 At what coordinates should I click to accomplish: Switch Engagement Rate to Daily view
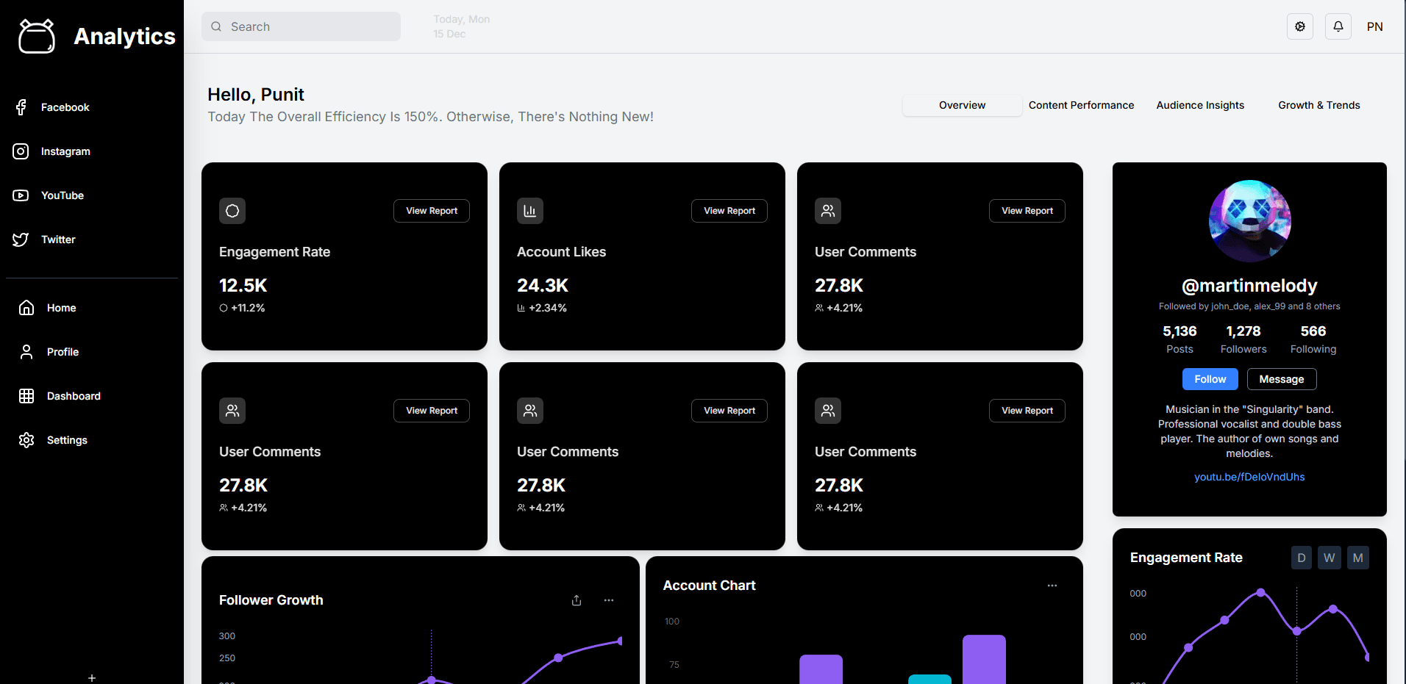pos(1301,557)
